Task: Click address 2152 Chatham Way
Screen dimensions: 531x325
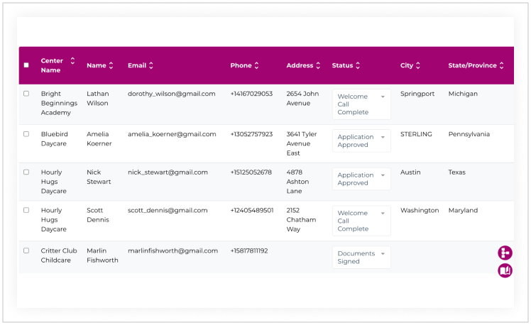Action: (301, 220)
